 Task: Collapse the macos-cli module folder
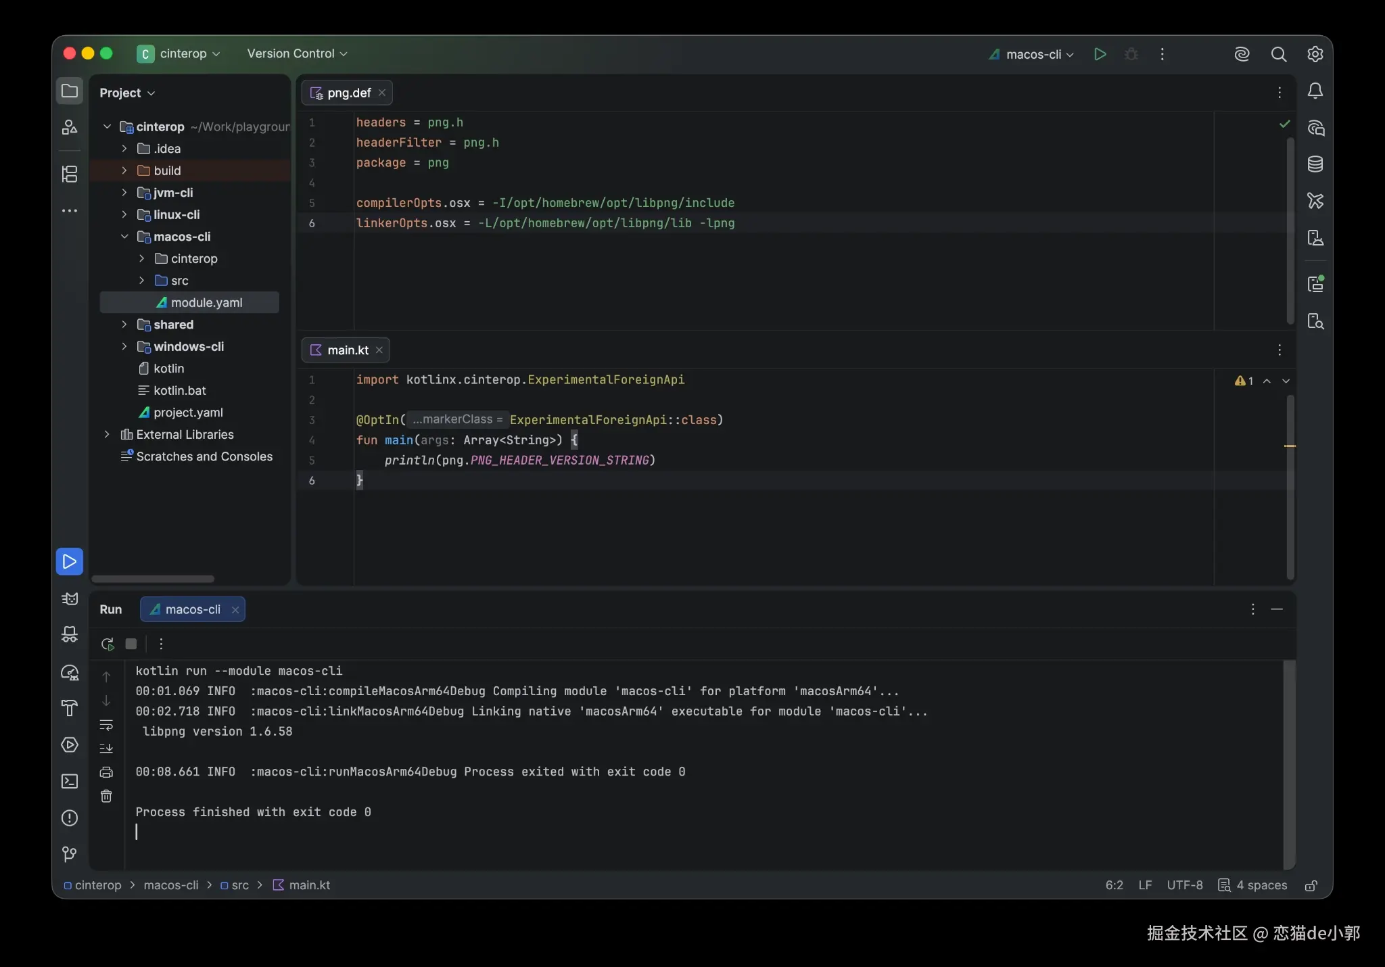coord(124,237)
